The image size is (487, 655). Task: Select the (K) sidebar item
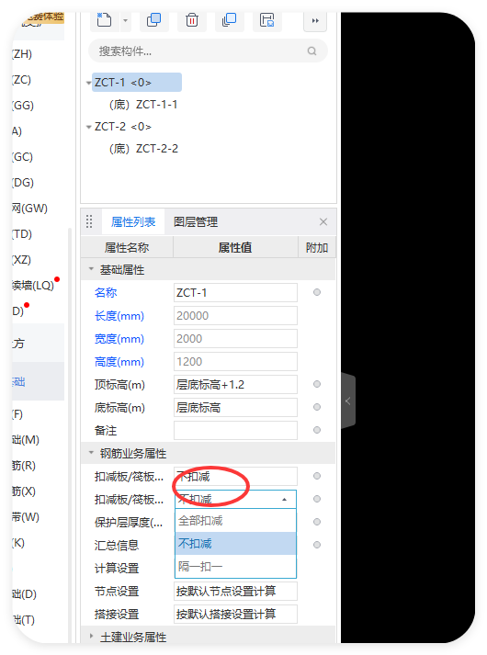(18, 543)
